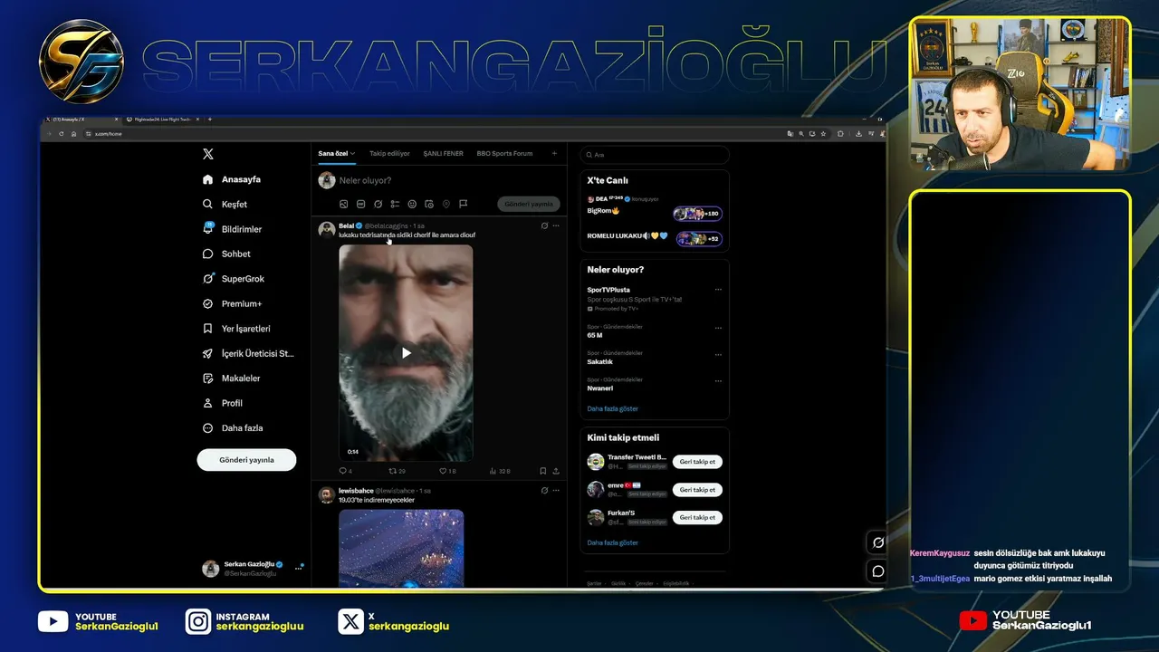Image resolution: width=1159 pixels, height=652 pixels.
Task: Open floating chat button at page edge
Action: point(877,571)
